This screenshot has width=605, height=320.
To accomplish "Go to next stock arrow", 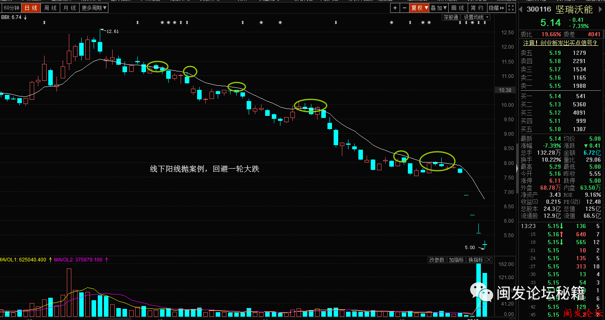I will pos(600,9).
